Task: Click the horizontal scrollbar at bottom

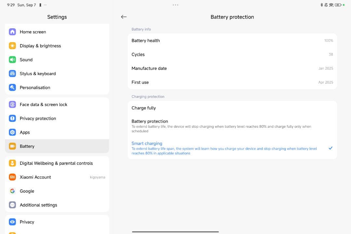Action: click(175, 232)
